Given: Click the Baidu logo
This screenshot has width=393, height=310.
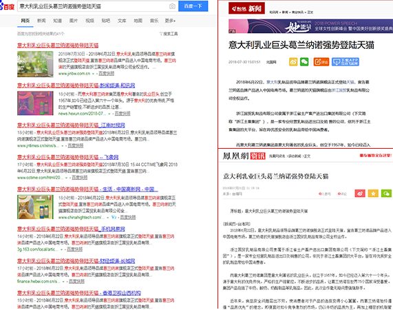Looking at the screenshot, I should 8,6.
